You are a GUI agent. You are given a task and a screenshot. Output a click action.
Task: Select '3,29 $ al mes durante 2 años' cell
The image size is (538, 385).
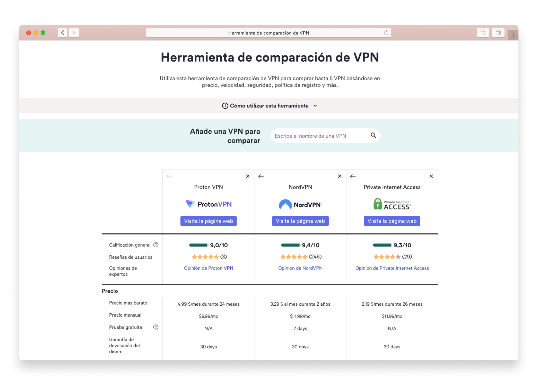click(x=300, y=304)
